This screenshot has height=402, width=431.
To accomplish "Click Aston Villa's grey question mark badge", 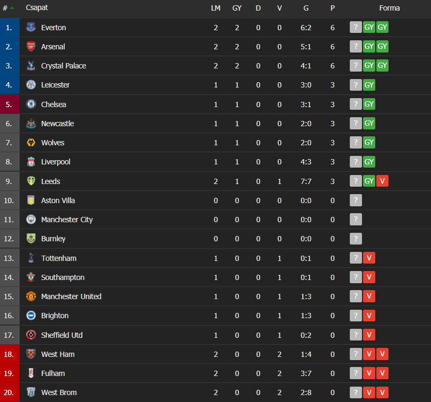I will [356, 200].
